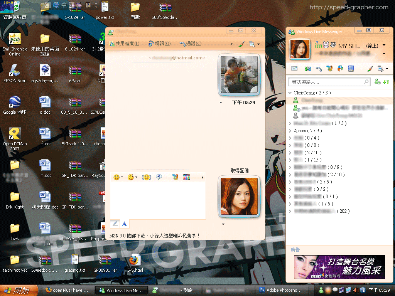
Task: Click the phone call icon in Messenger toolbar
Action: (x=319, y=69)
